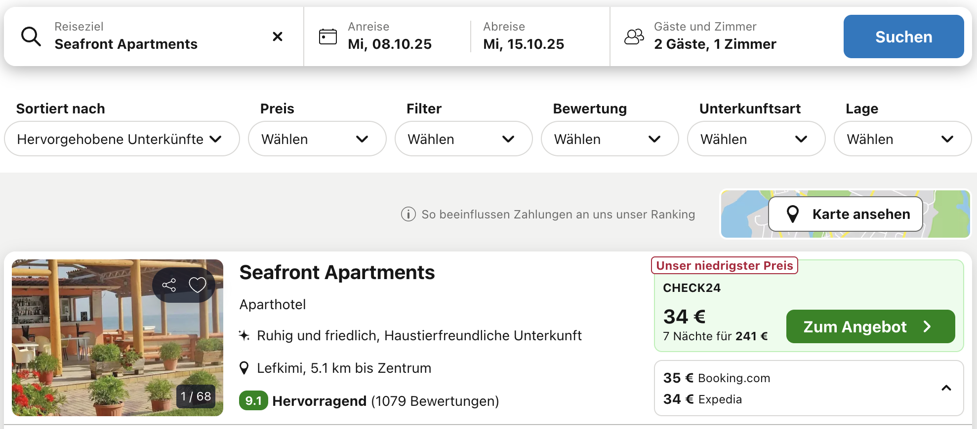The width and height of the screenshot is (977, 429).
Task: Edit the Reiseziel Seafront Apartments field
Action: coord(154,36)
